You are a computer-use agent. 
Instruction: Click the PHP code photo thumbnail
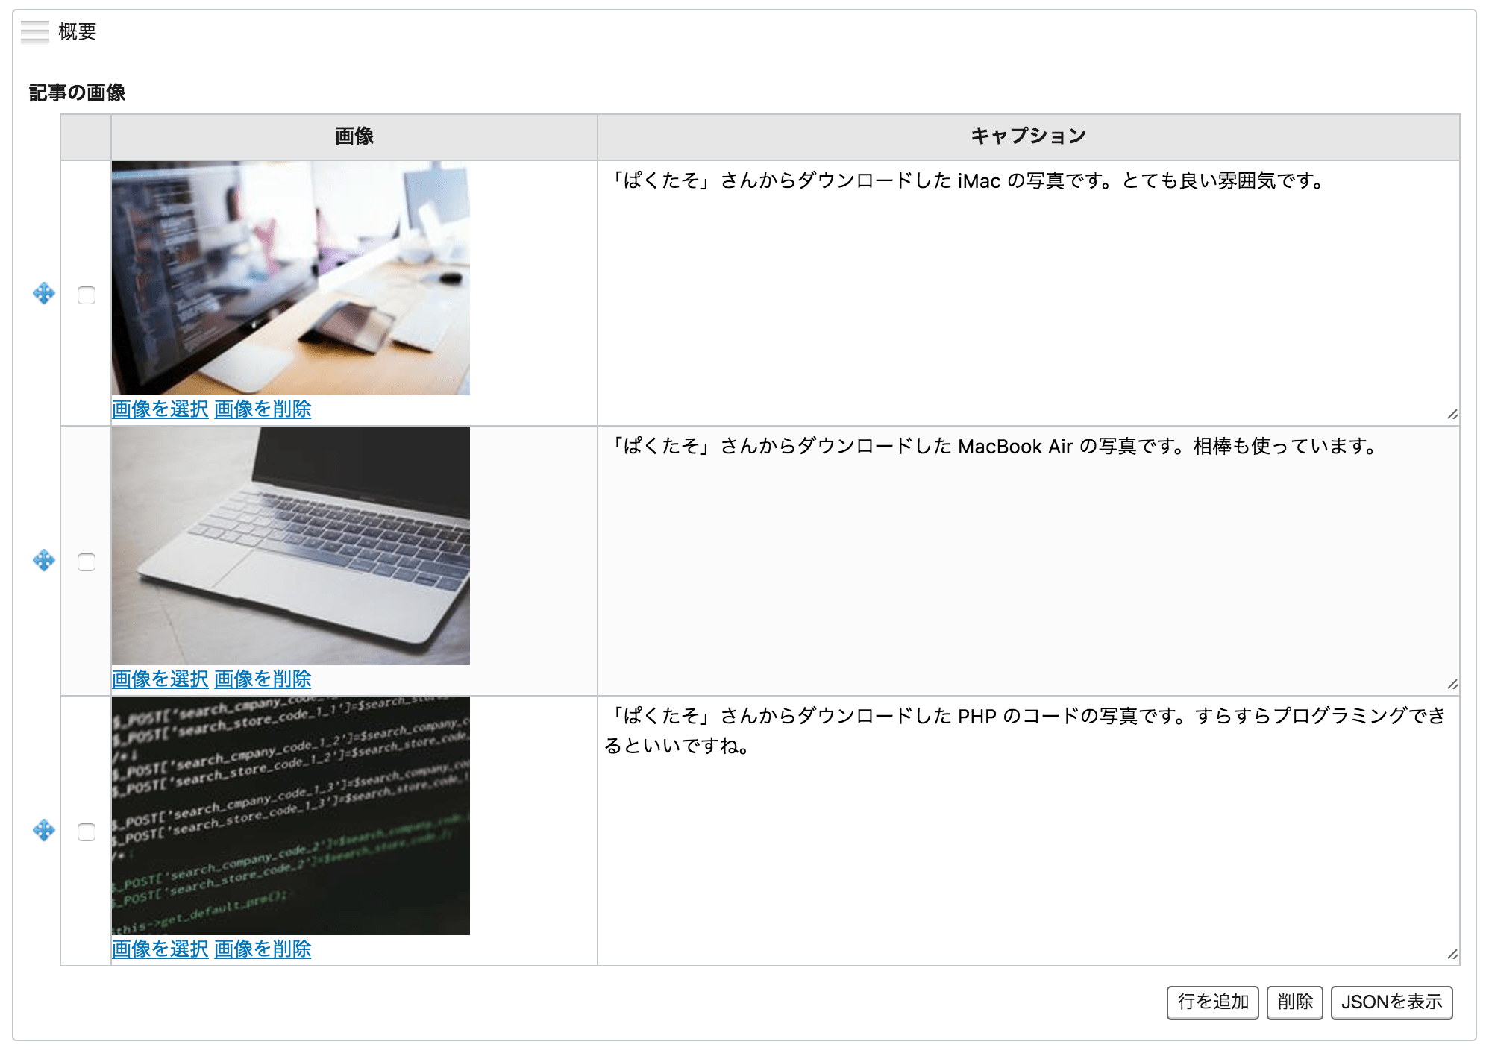[x=291, y=816]
